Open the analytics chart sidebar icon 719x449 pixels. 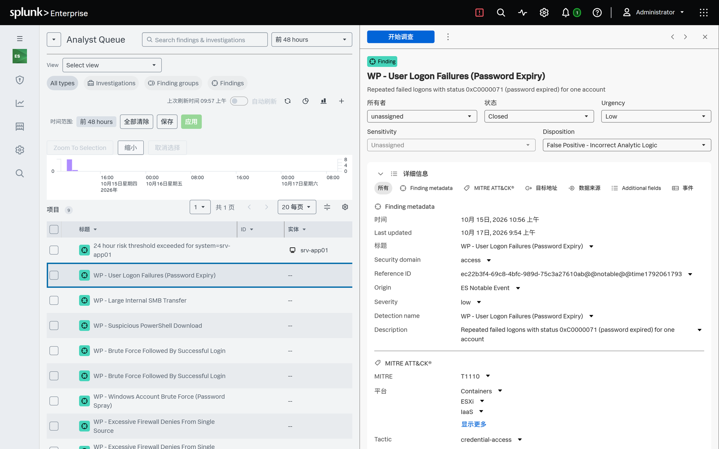(x=20, y=103)
